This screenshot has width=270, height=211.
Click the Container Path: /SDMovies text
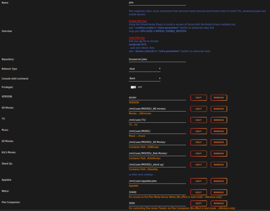tap(144, 147)
